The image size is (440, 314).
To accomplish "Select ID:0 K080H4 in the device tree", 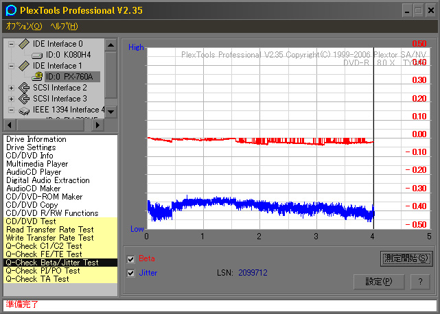I will (68, 55).
